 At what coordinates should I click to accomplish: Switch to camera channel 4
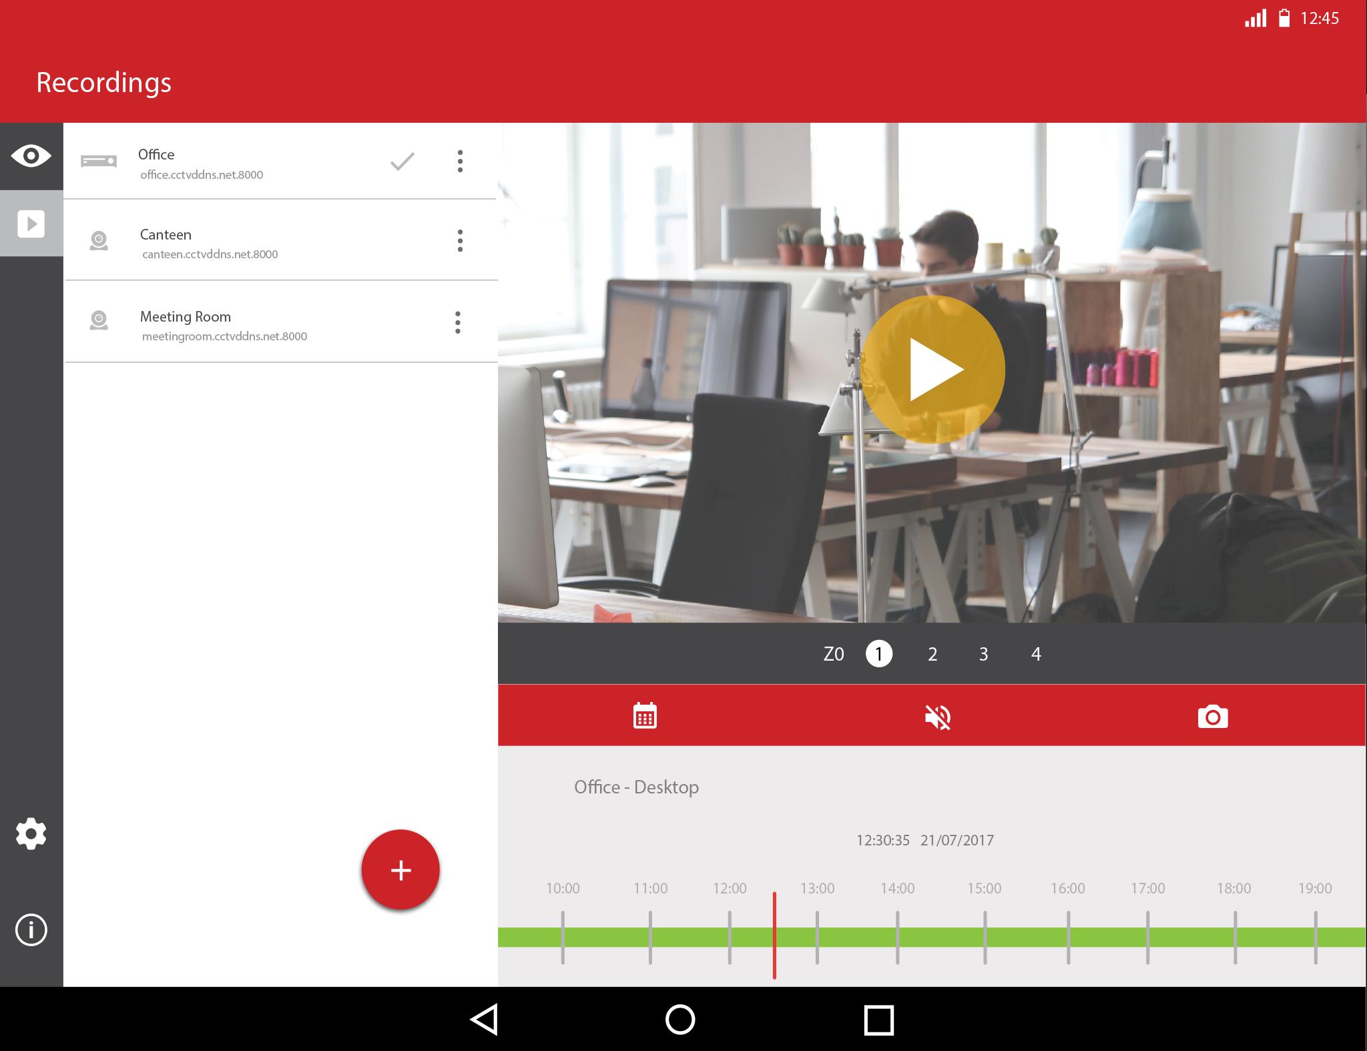click(1036, 654)
